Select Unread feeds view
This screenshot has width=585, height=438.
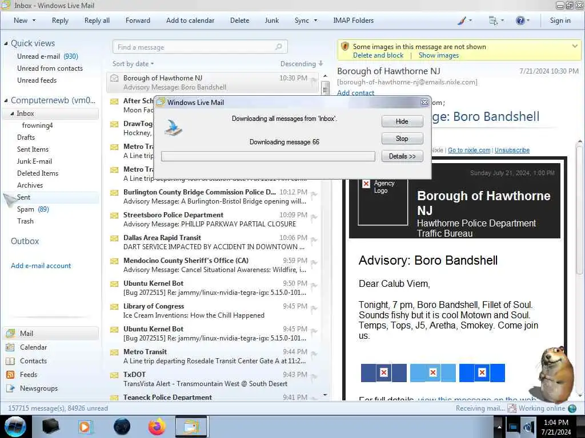[37, 80]
